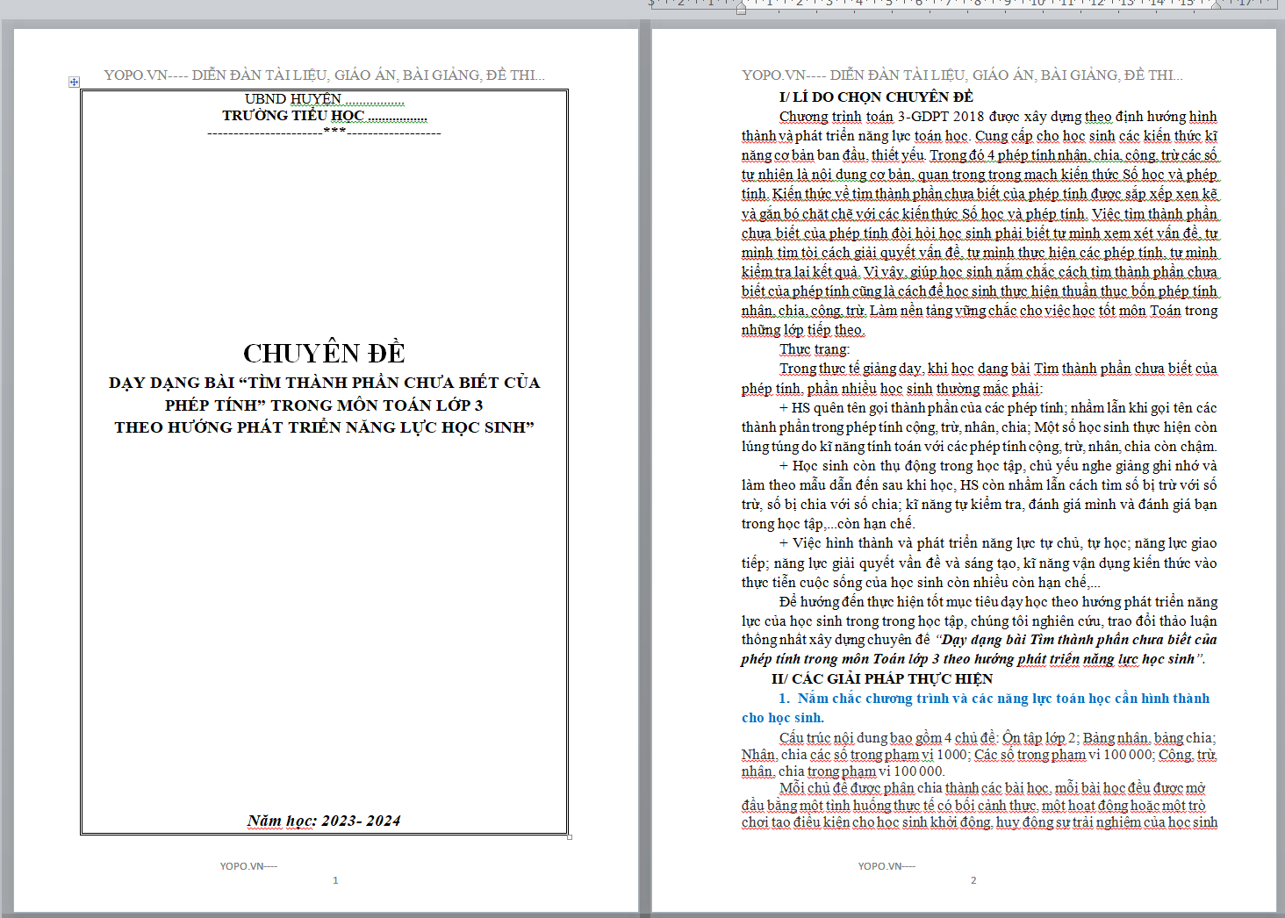Click the line starting 'Mỗi chủ đề được phân chia'
The image size is (1285, 918).
click(992, 788)
